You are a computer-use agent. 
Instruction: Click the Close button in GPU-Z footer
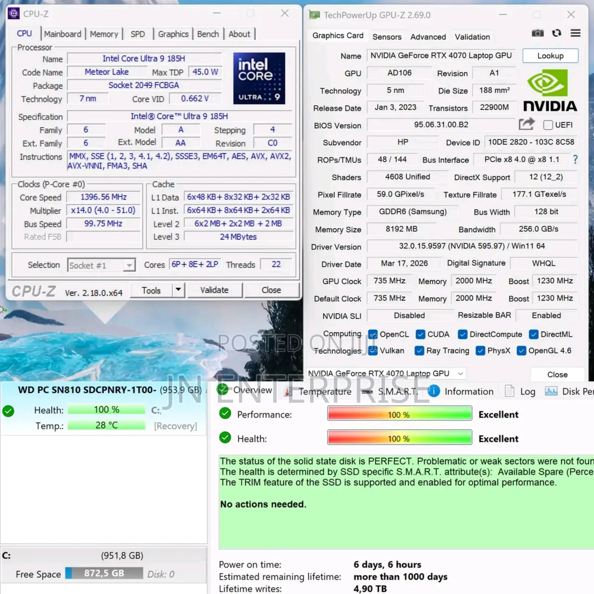pyautogui.click(x=557, y=374)
